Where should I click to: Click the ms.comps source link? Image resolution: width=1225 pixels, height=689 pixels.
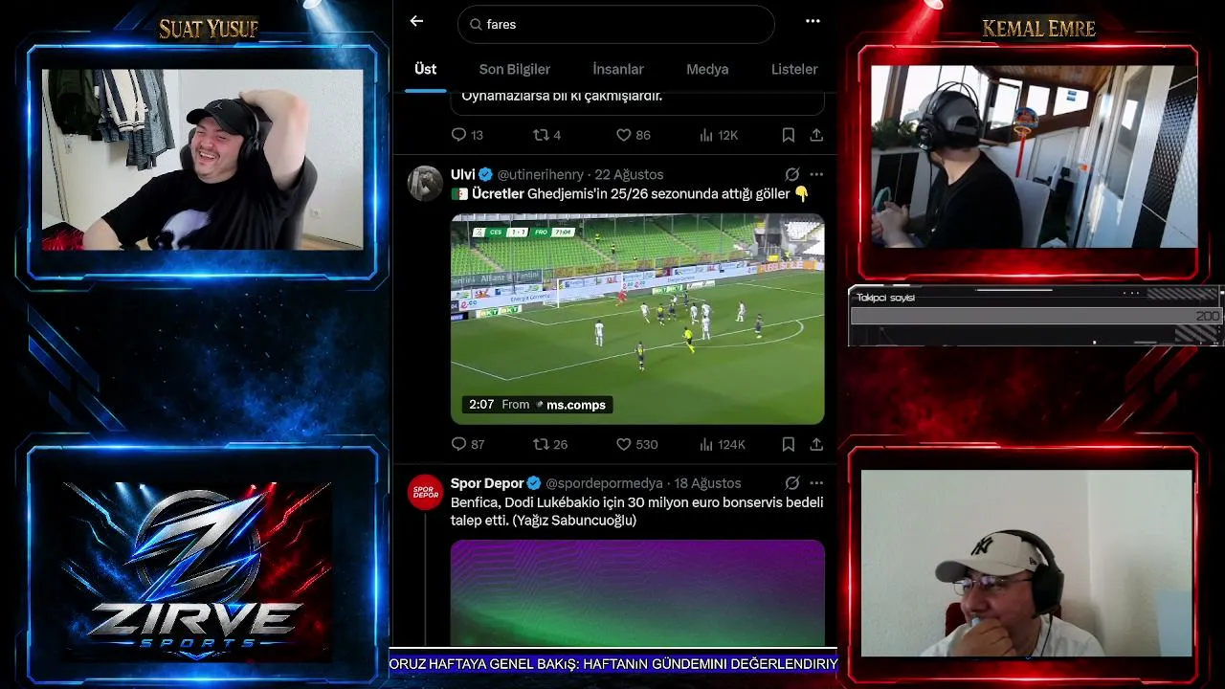pyautogui.click(x=576, y=405)
